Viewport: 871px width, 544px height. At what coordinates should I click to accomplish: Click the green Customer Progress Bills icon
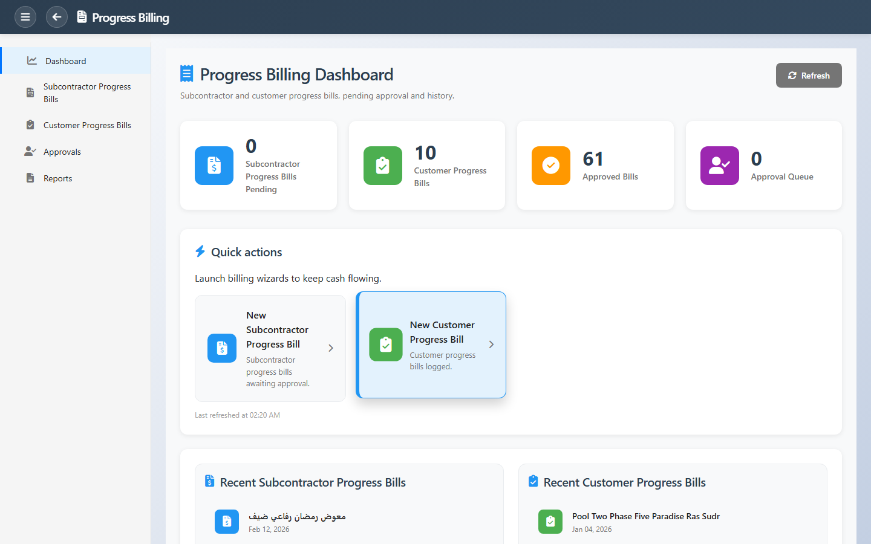(x=382, y=166)
